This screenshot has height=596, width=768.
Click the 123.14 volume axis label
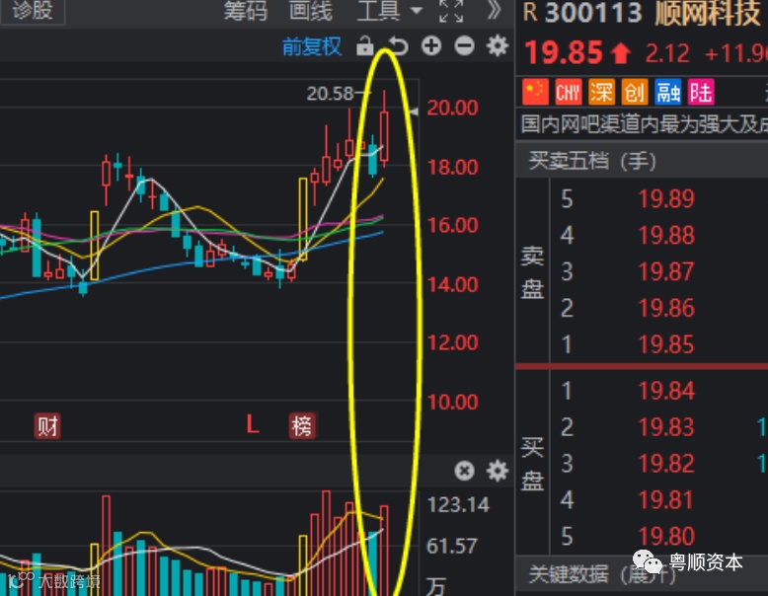458,505
